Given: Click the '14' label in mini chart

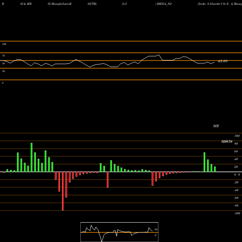Looking at the screenshot, I should click(x=156, y=229).
